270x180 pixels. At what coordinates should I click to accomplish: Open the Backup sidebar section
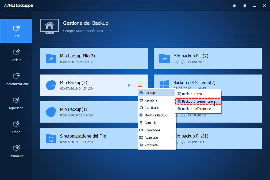pos(16,55)
